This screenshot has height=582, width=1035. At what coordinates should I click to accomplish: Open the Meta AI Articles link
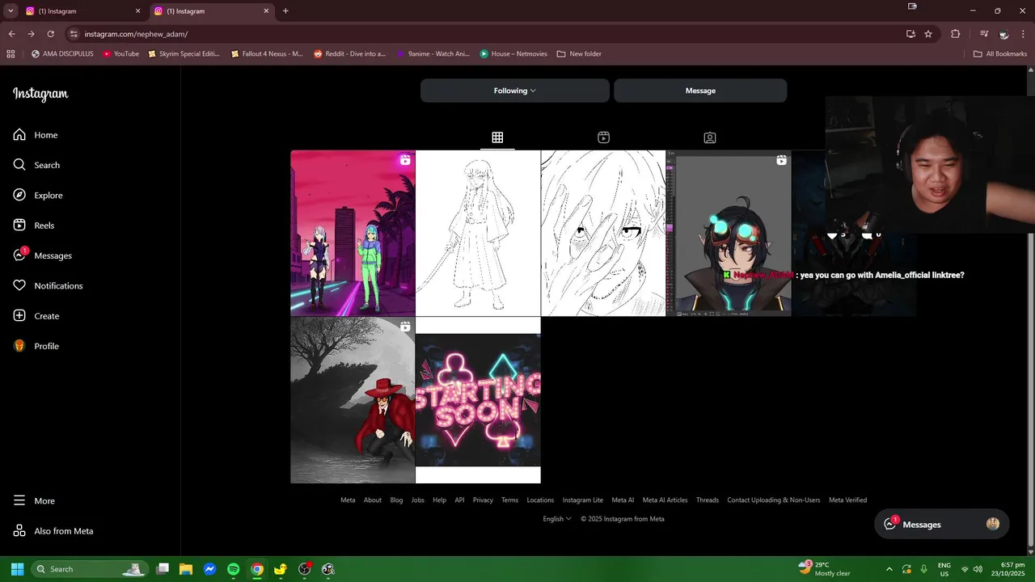tap(665, 500)
